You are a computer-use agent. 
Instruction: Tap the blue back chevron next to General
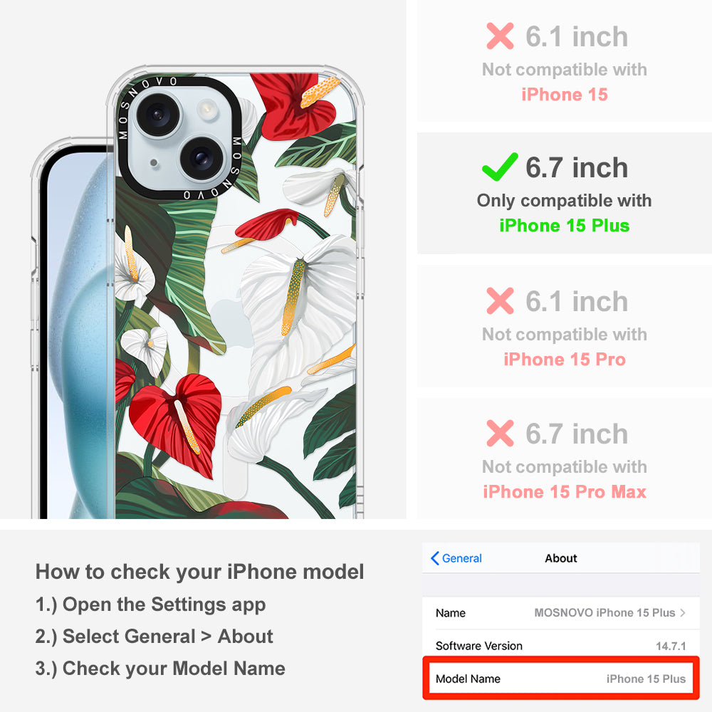[x=434, y=558]
